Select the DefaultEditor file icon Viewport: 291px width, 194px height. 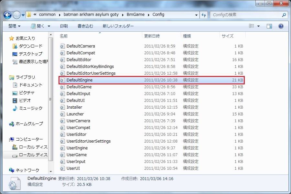pos(62,60)
